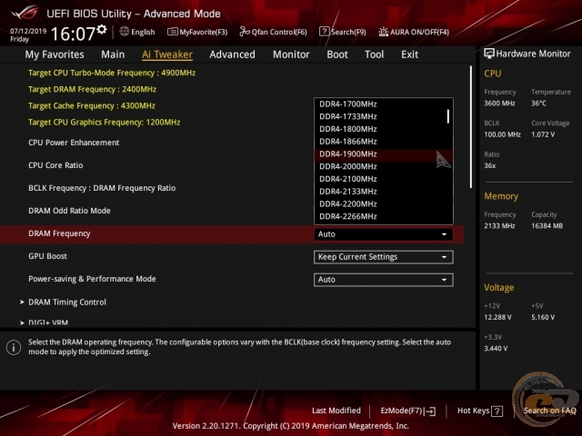Click the MyFavorite list icon
The image size is (582, 436).
[x=172, y=32]
